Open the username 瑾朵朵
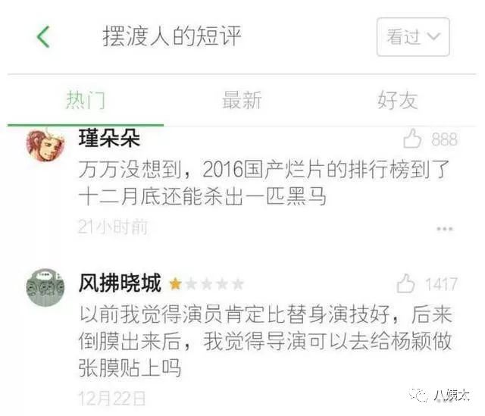 (x=109, y=138)
